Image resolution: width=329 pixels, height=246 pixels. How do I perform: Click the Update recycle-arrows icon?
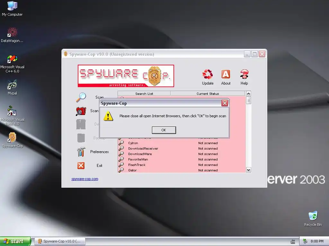click(x=208, y=74)
